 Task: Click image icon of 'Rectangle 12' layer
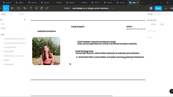point(2,64)
